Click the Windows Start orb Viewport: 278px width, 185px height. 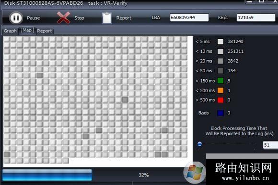pos(195,172)
